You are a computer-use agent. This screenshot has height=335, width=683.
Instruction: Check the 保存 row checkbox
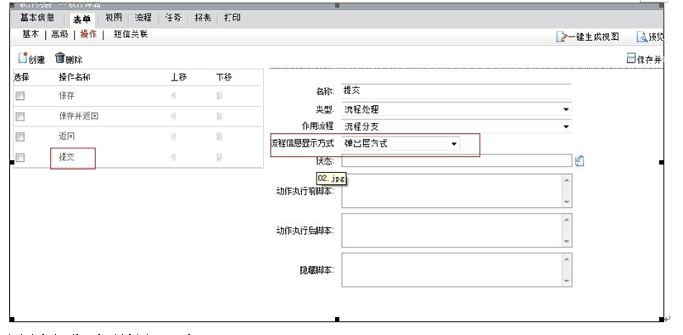(x=20, y=97)
